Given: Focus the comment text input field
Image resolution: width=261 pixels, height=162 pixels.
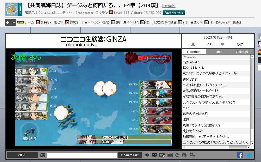Looking at the screenshot, I should (x=82, y=155).
